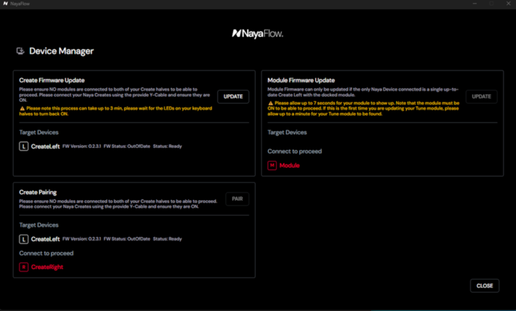Viewport: 516px width, 311px height.
Task: Click the PAIR button
Action: coord(237,199)
